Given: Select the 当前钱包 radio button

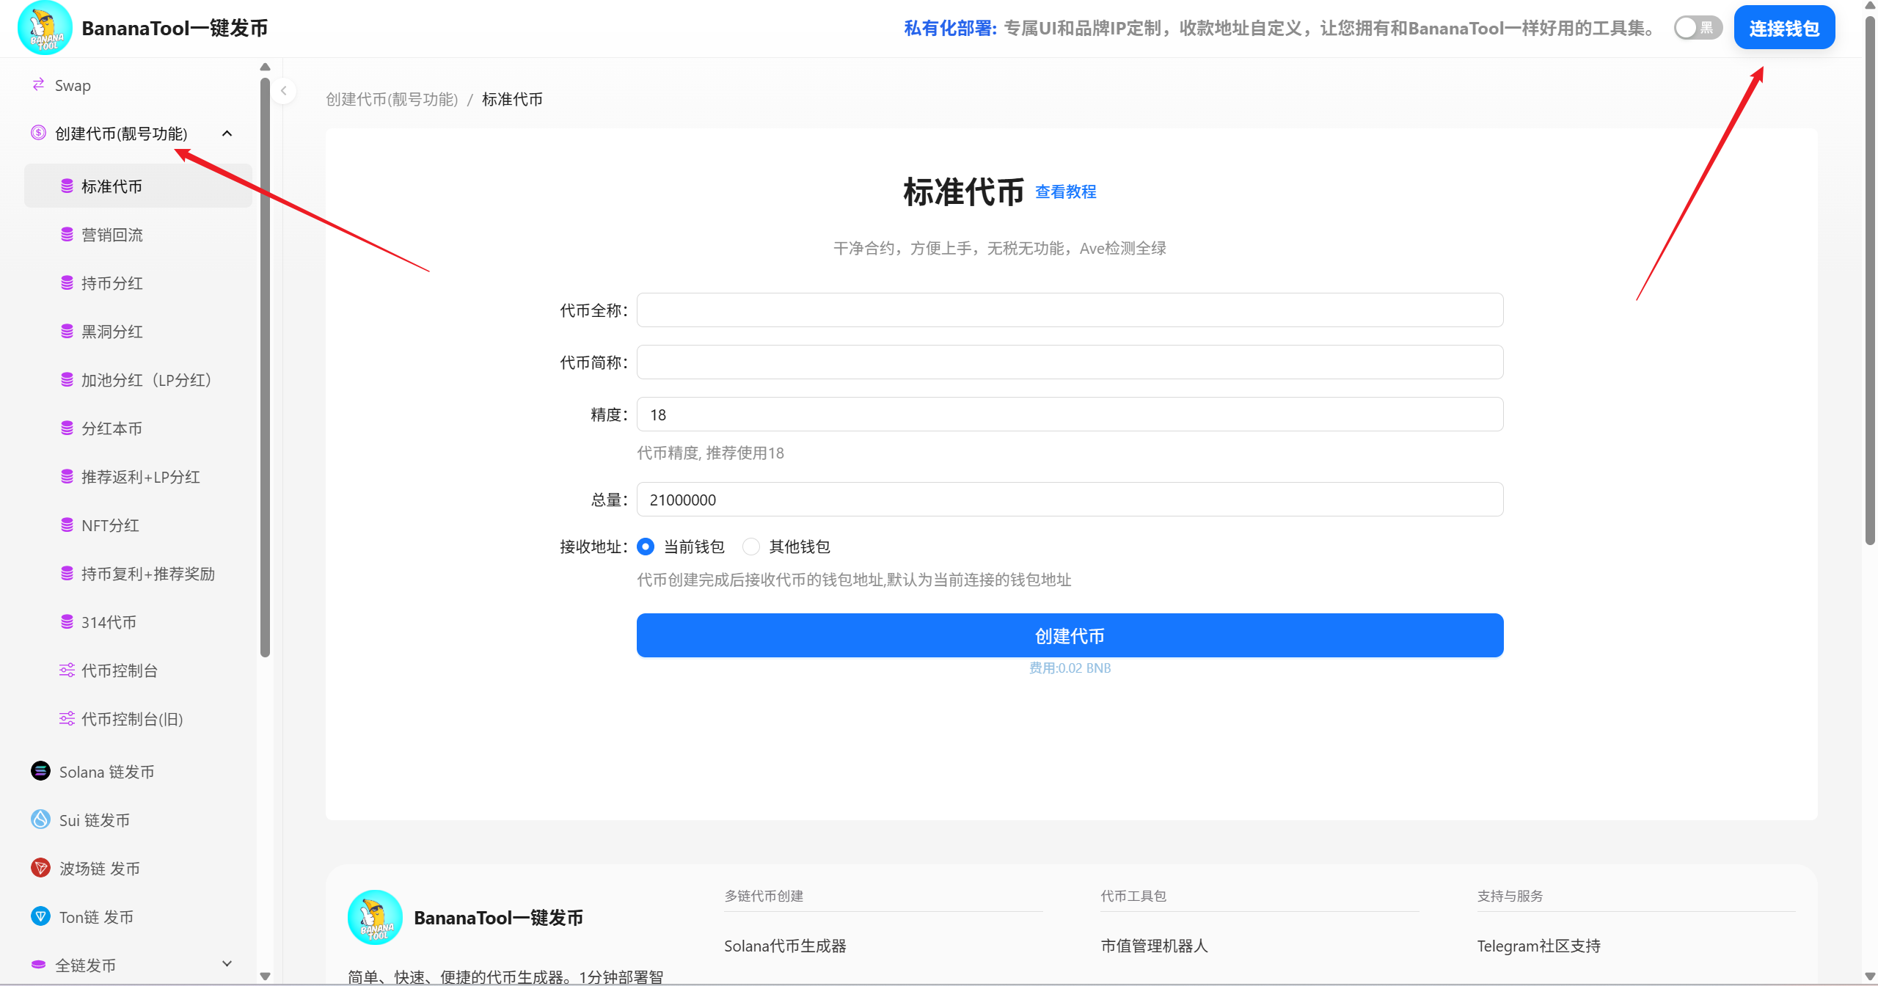Looking at the screenshot, I should [645, 547].
